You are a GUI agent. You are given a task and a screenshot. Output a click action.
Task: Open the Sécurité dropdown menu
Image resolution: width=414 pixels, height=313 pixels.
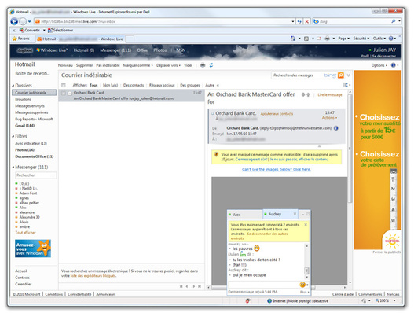click(361, 39)
